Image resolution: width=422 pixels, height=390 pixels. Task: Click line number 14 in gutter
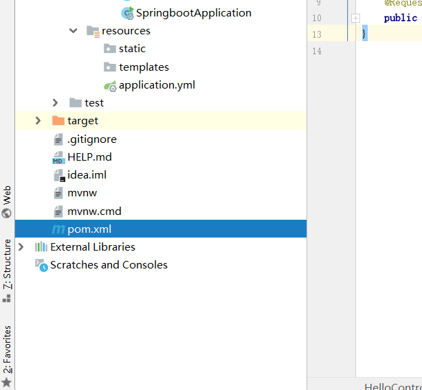[317, 51]
